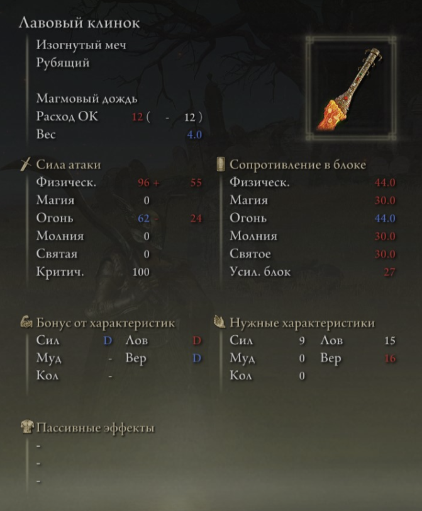Click the required Лов value 15

point(390,340)
